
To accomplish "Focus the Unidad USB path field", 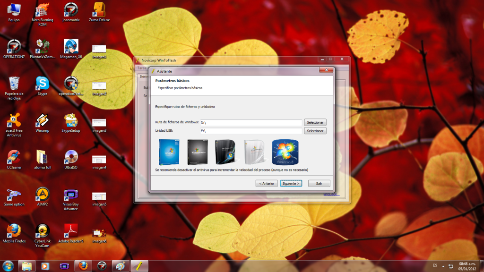I will coord(251,131).
